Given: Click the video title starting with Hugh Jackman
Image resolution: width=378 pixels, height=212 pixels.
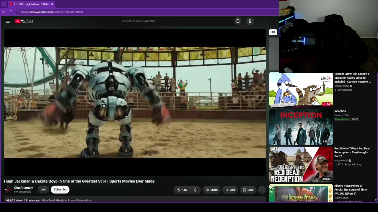Looking at the screenshot, I should click(x=79, y=181).
